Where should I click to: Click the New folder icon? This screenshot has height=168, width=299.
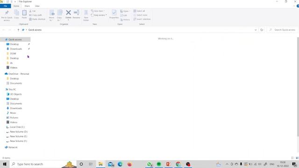(86, 13)
